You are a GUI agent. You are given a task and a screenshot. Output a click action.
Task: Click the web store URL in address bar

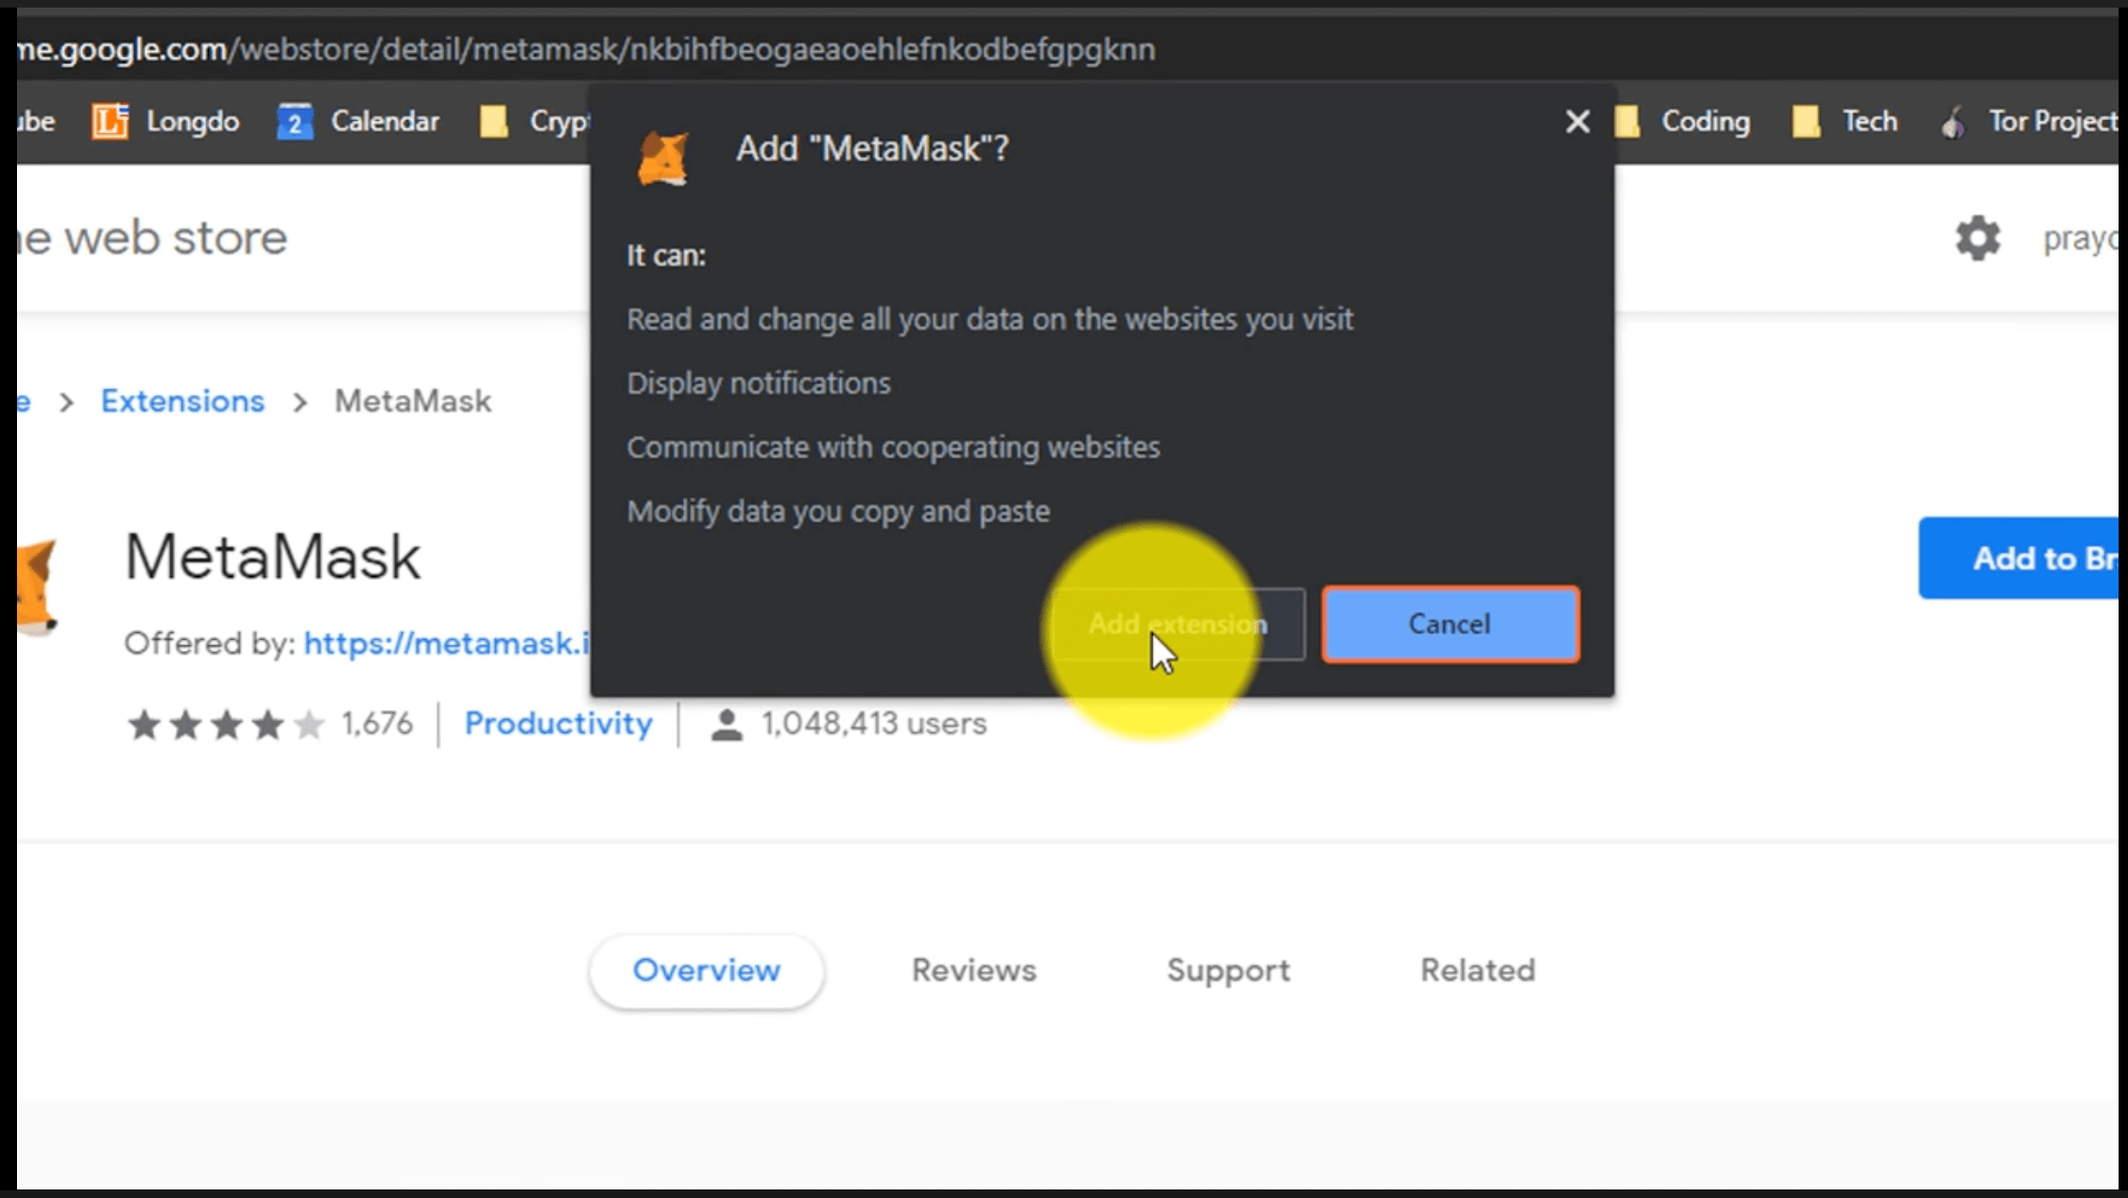[x=586, y=49]
